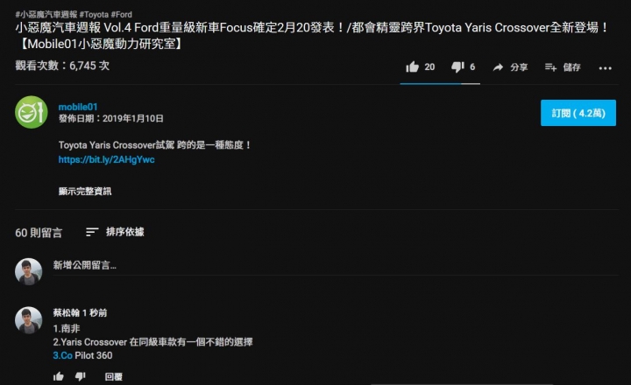Click commenter 蔡松翰 profile picture
Image resolution: width=631 pixels, height=385 pixels.
click(x=29, y=320)
